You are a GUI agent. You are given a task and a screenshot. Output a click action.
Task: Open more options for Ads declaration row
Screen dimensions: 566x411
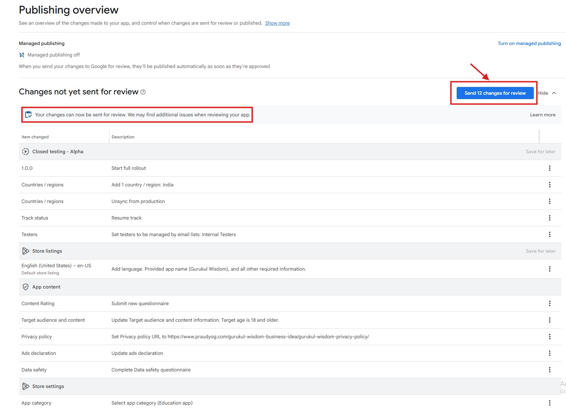[549, 353]
